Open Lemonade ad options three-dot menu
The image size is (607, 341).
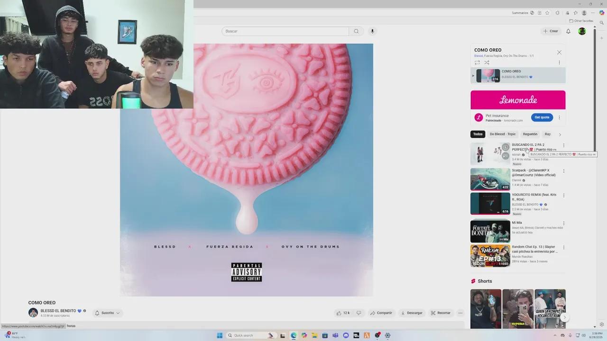559,117
